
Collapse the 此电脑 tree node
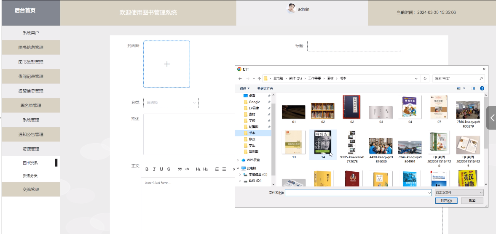pos(238,168)
